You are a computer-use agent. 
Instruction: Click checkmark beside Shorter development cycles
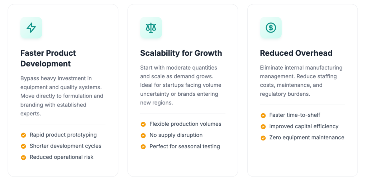24,146
